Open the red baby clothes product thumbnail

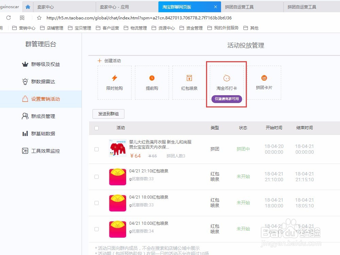(x=118, y=148)
